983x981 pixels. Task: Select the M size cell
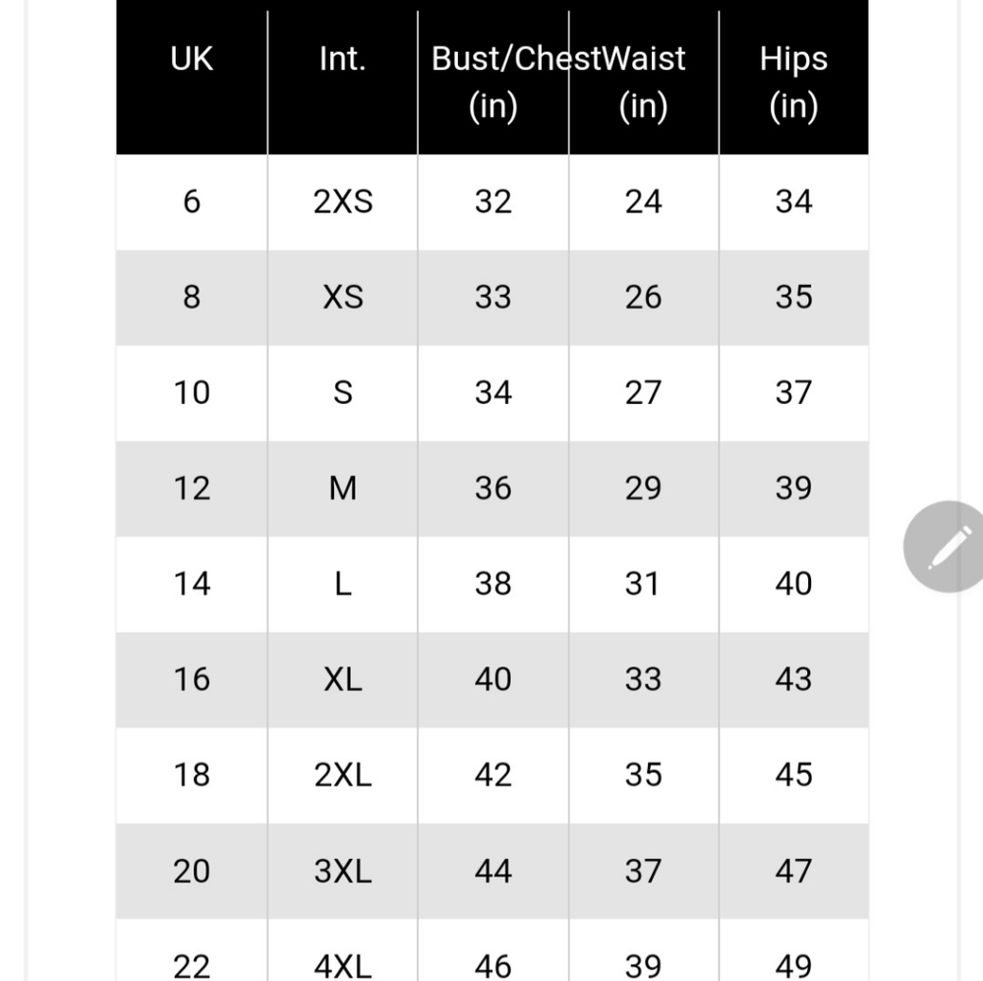(x=342, y=488)
